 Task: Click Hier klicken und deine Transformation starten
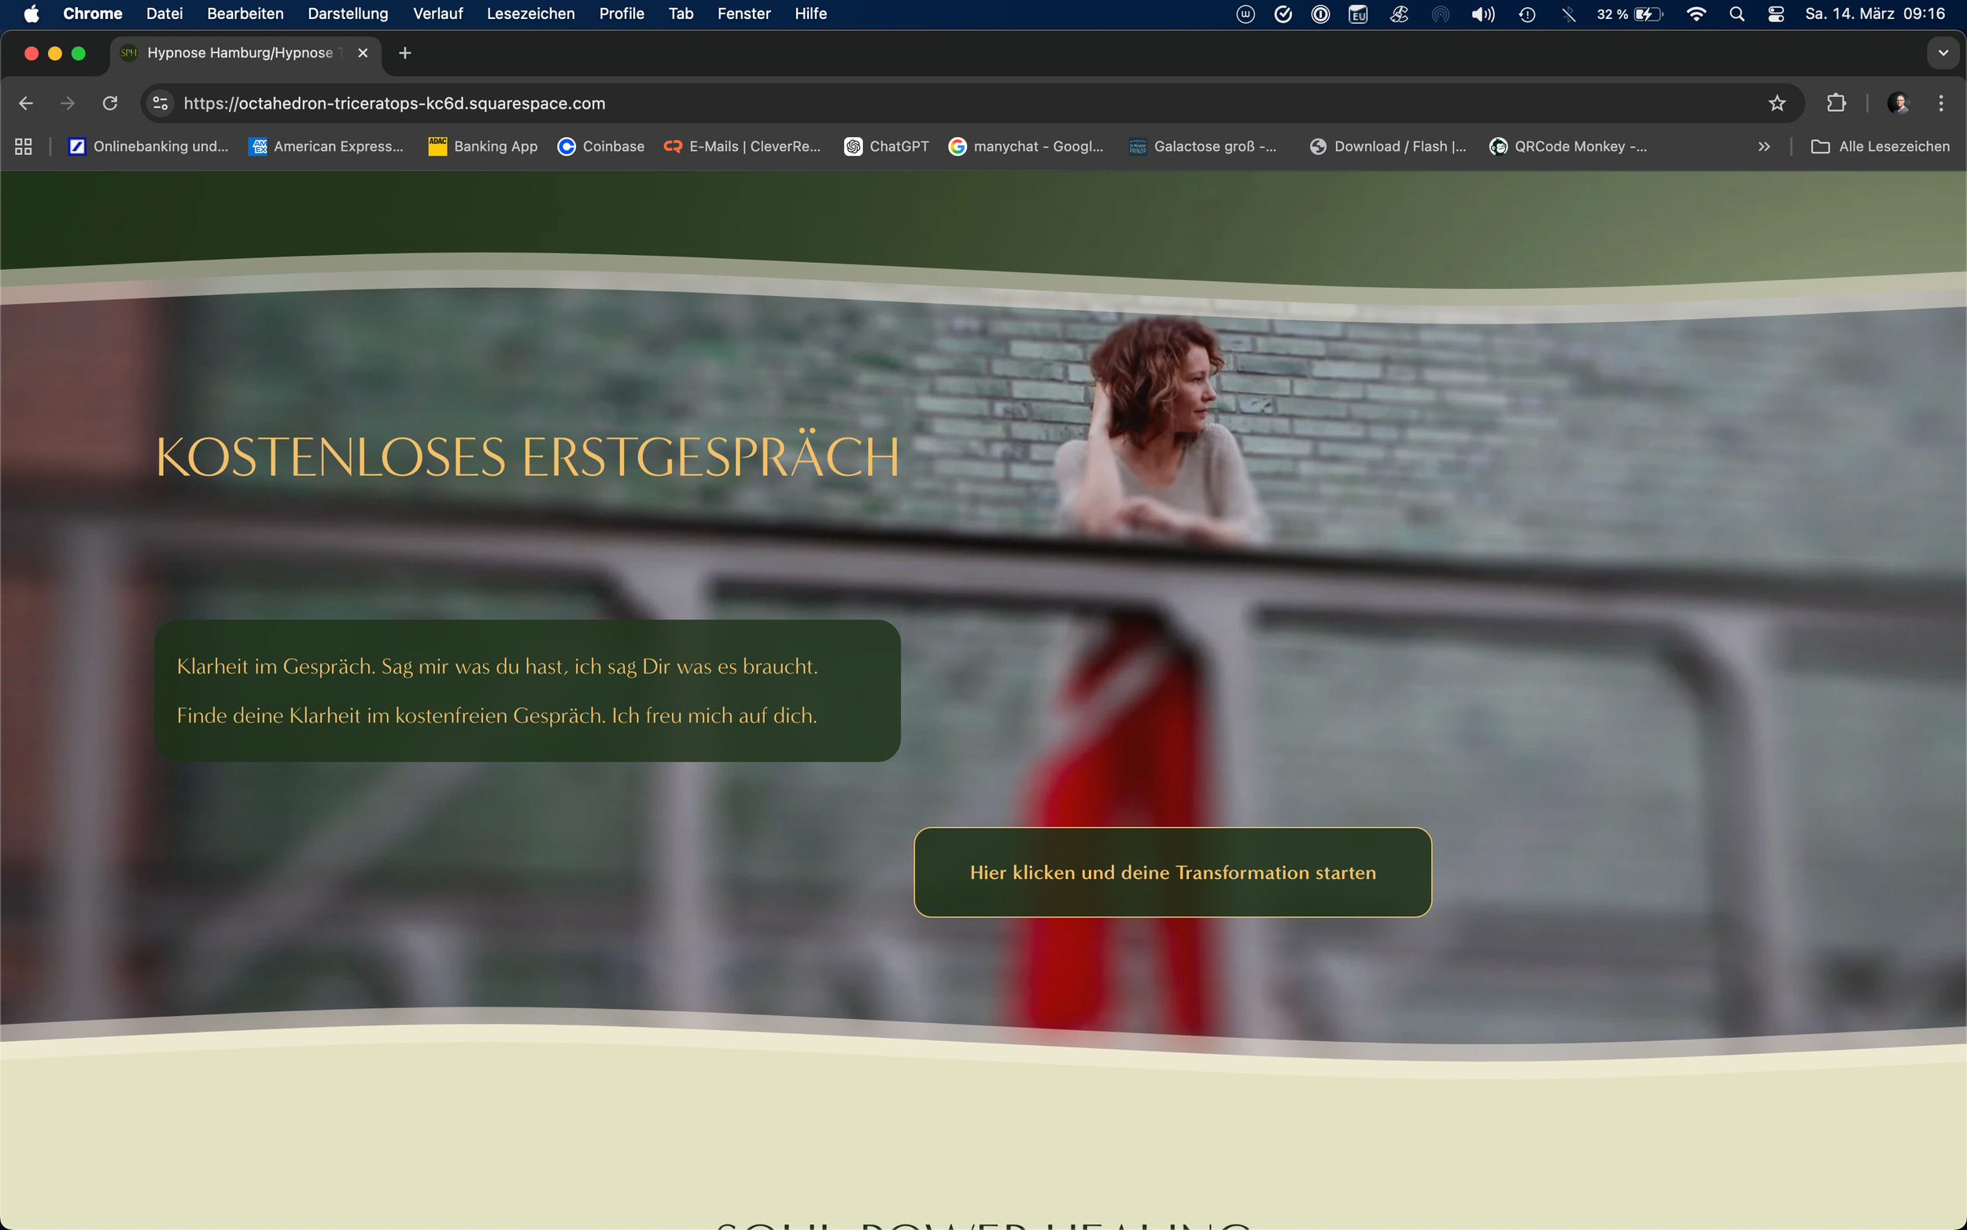tap(1172, 872)
